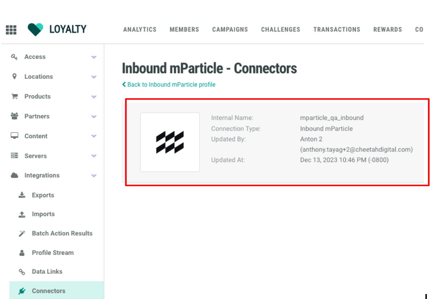Click the Batch Action Results wand icon

[x=22, y=233]
